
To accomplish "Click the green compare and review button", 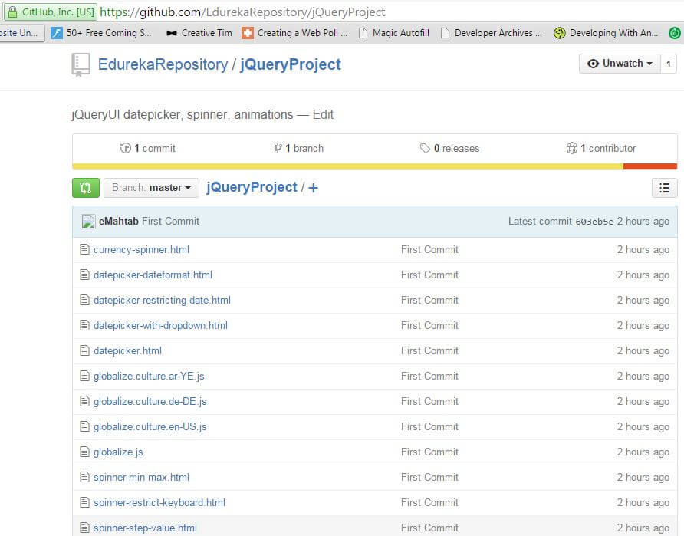I will (x=86, y=188).
